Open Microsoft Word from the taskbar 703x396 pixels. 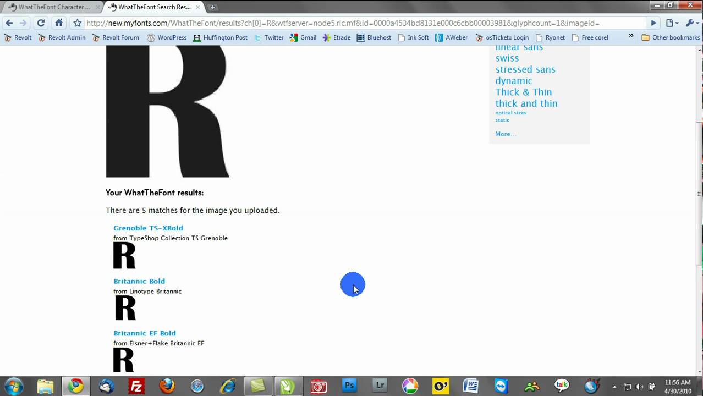point(471,386)
